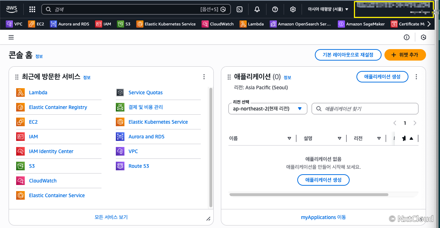Image resolution: width=440 pixels, height=228 pixels.
Task: Expand the 리전 선택 ap-northeast-2 dropdown
Action: 268,109
